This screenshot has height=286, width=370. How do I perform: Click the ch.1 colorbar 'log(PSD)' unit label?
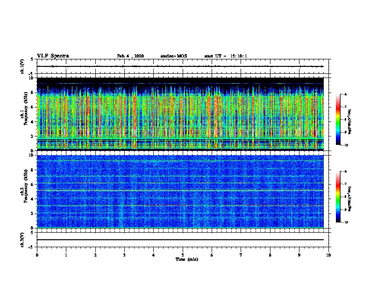click(350, 122)
